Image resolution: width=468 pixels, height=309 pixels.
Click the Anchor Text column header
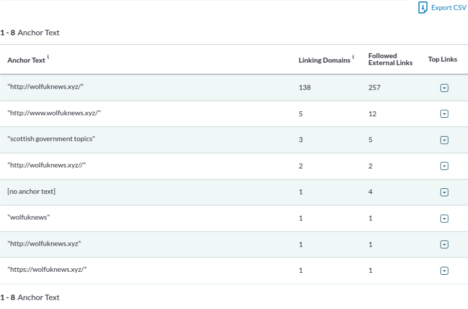26,60
